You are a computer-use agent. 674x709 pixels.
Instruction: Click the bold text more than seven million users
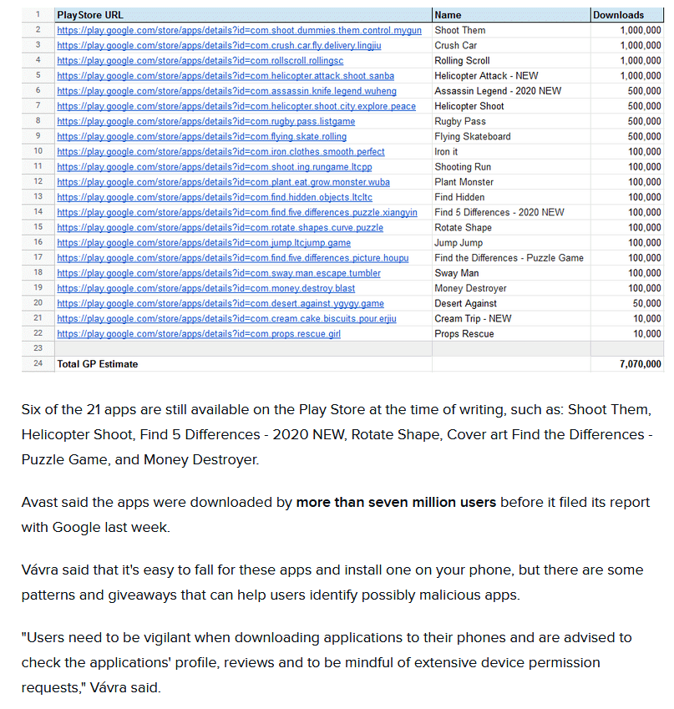pyautogui.click(x=396, y=503)
